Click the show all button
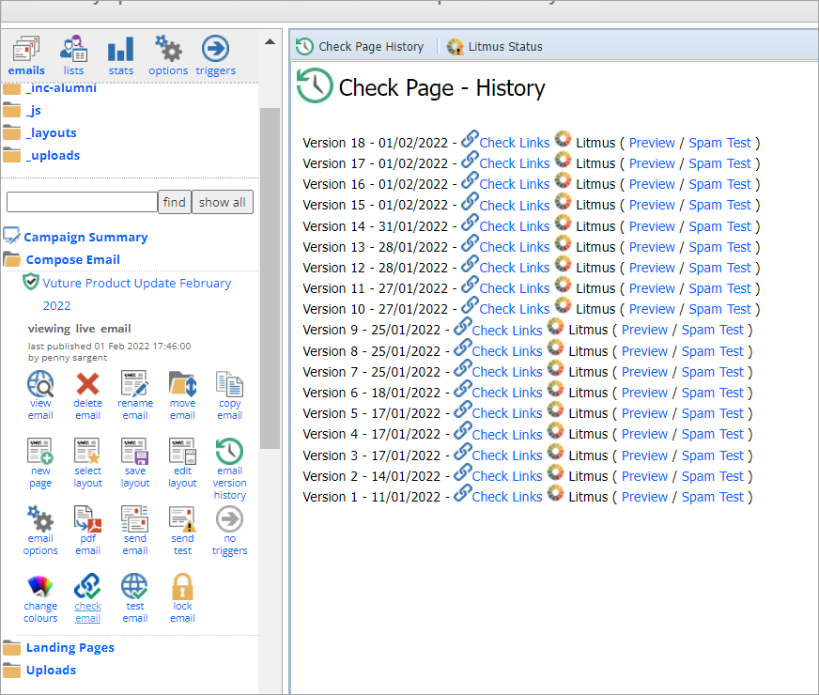The image size is (819, 695). click(x=222, y=202)
